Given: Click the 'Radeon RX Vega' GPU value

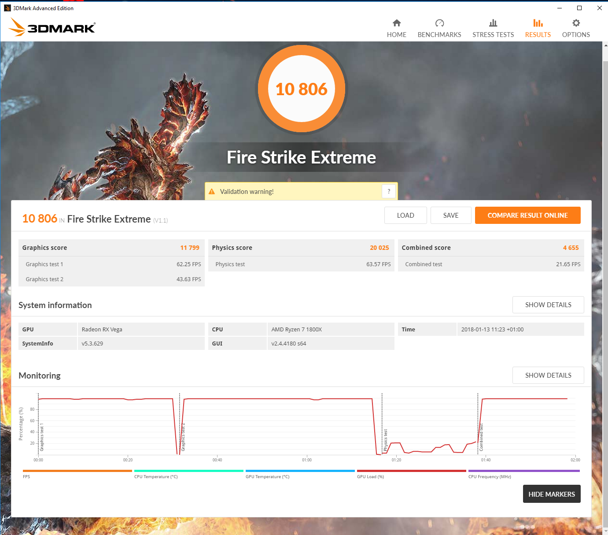Looking at the screenshot, I should point(102,330).
